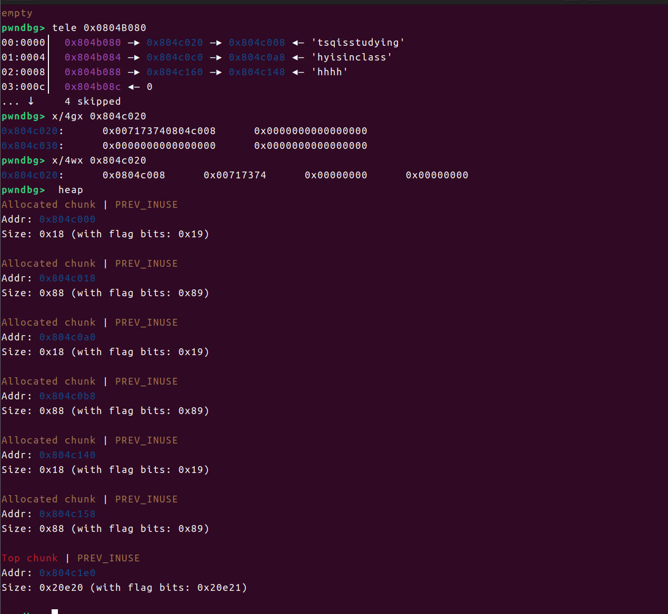This screenshot has height=614, width=668.
Task: Select word value 0x0804c008
Action: (x=134, y=175)
